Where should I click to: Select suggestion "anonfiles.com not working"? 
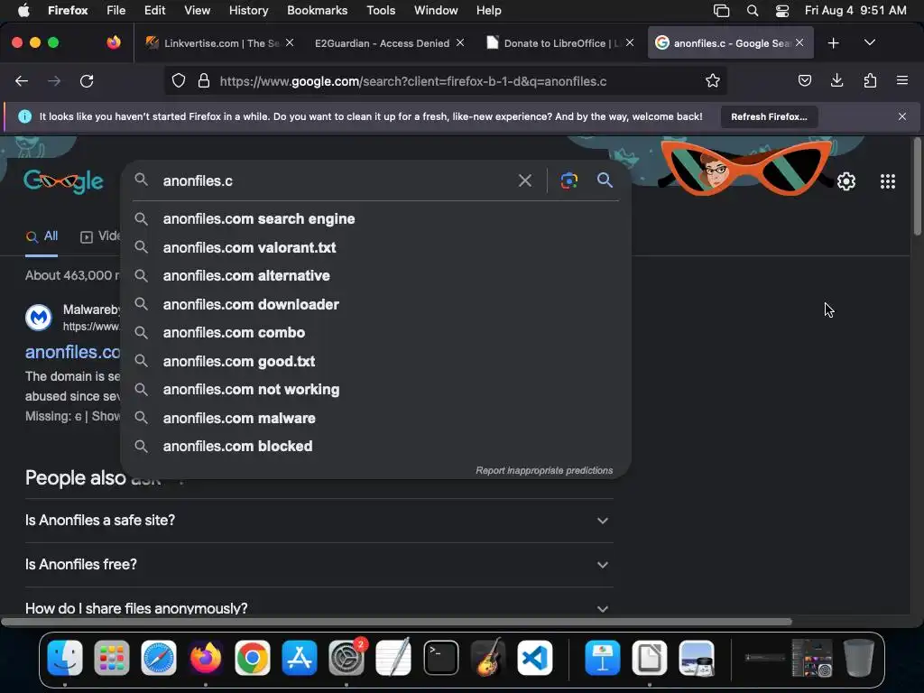[x=376, y=390]
